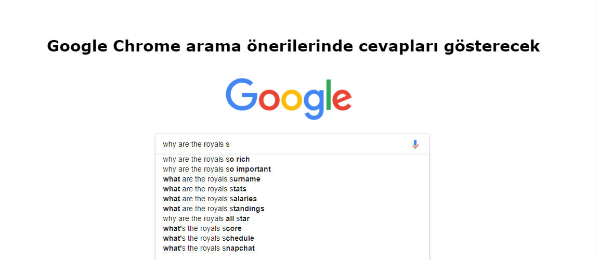Screen dimensions: 598x260
Task: Pick 'what are the royals standings' suggestion
Action: (x=214, y=209)
